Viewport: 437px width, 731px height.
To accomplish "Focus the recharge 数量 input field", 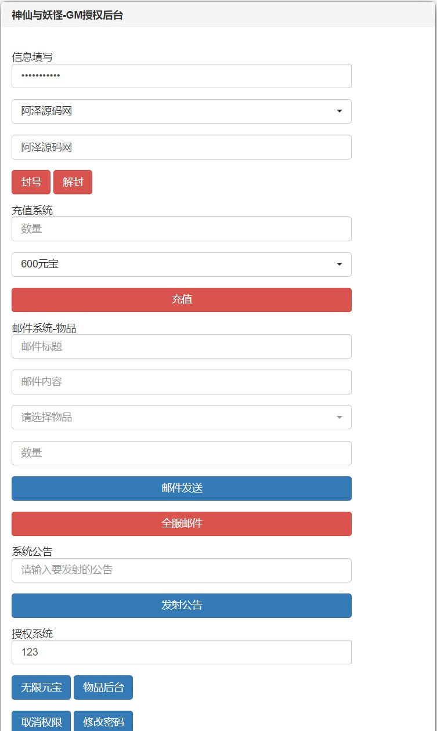I will point(181,229).
